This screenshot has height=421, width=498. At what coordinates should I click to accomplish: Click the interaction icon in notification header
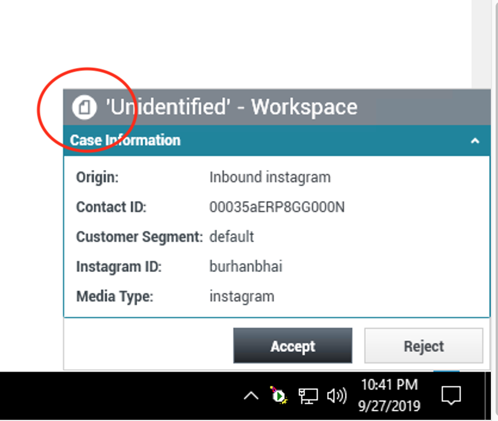click(84, 107)
